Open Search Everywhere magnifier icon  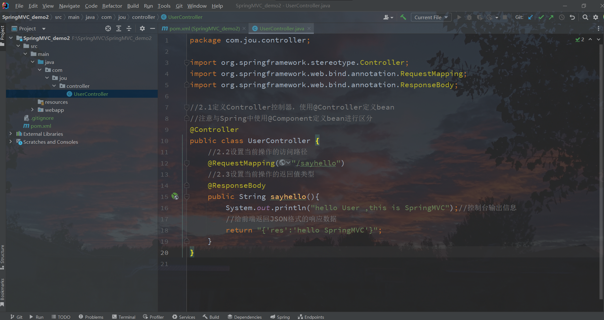click(585, 17)
